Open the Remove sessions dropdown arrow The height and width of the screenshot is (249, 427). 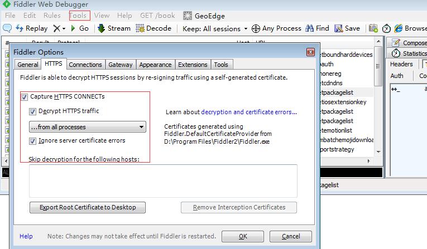[64, 28]
